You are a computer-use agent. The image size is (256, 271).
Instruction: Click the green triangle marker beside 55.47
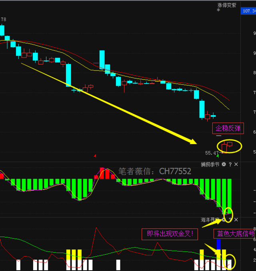click(218, 156)
